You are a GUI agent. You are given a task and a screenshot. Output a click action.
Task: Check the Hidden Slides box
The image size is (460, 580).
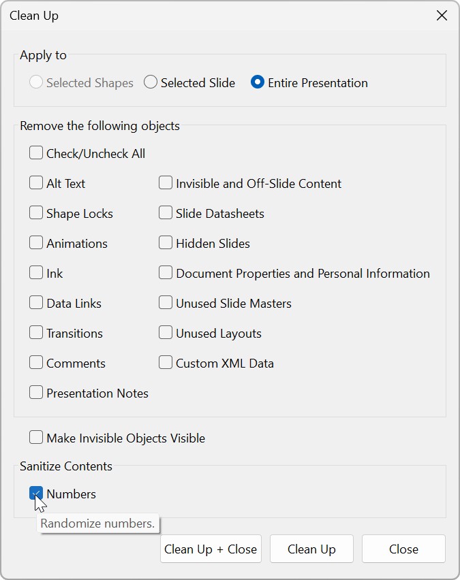click(166, 243)
